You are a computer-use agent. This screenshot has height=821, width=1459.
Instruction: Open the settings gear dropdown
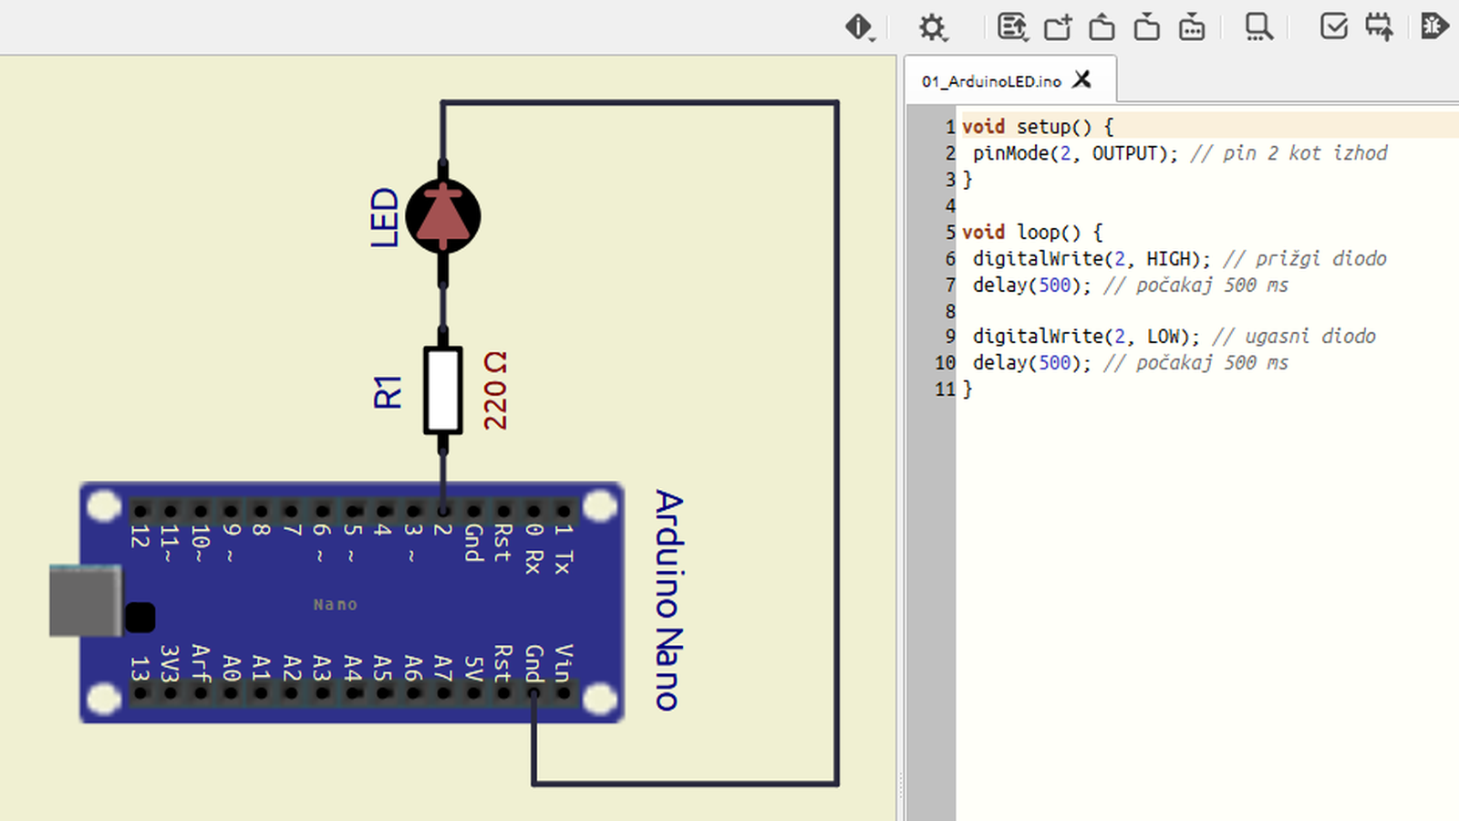point(932,27)
